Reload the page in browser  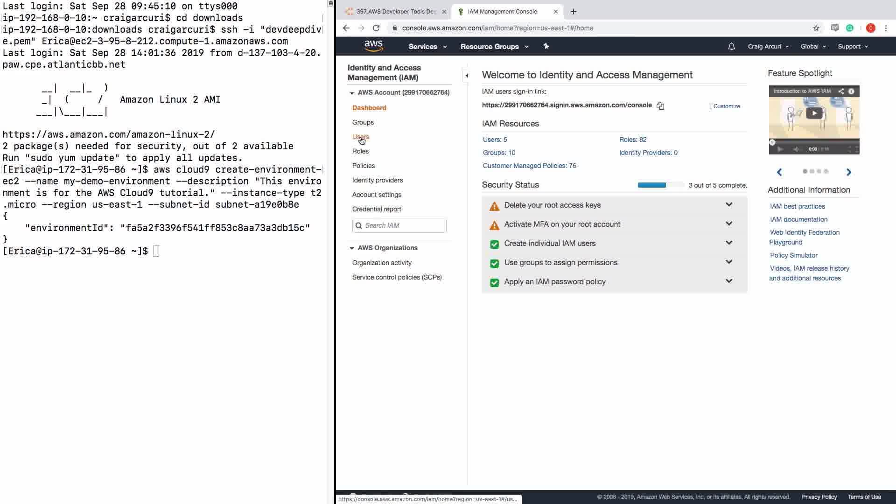376,28
